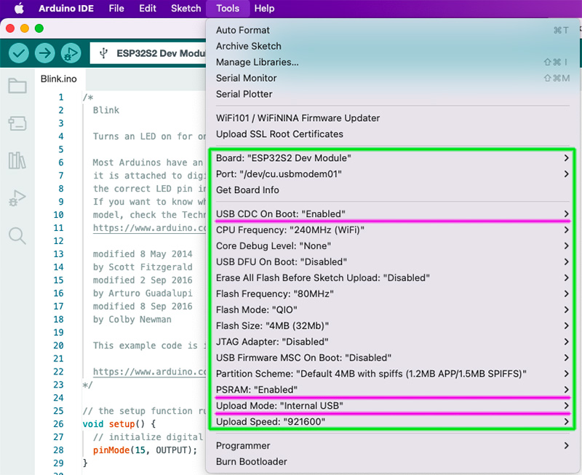Expand Upload Mode "Internal USB" submenu
Viewport: 582px width, 475px height.
pos(279,406)
